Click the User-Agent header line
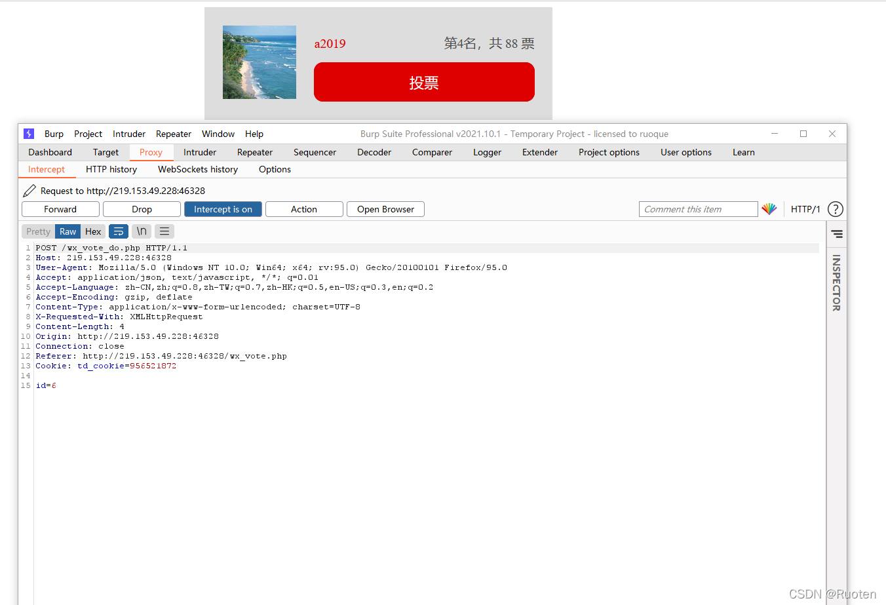 click(271, 267)
